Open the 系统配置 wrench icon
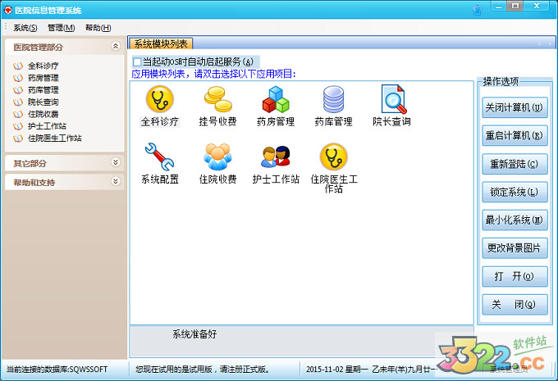This screenshot has width=558, height=381. [x=159, y=156]
